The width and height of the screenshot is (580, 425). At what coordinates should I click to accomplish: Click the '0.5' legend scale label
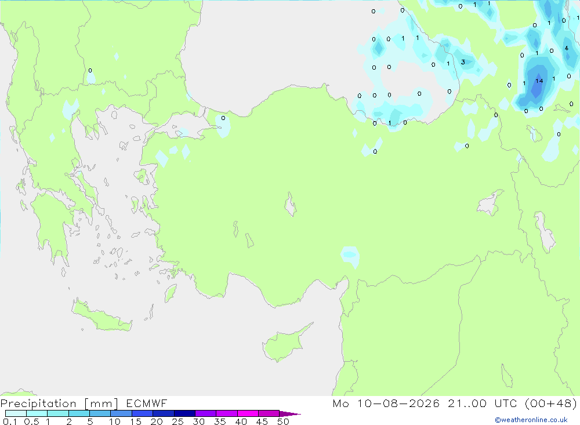click(x=31, y=422)
